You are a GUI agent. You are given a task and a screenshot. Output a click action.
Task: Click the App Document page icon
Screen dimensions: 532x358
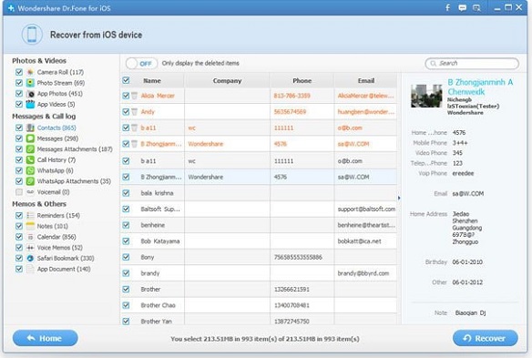coord(30,269)
